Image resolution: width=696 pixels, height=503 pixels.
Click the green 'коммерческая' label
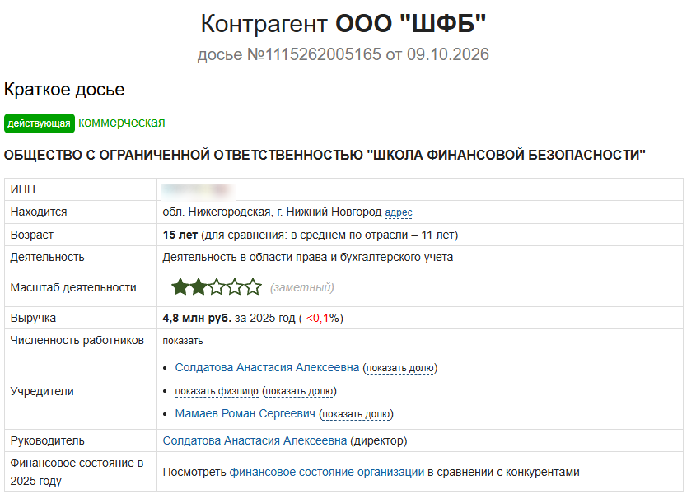tap(122, 123)
